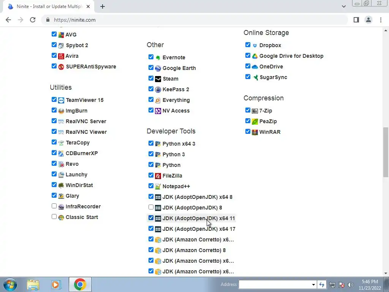Click the WinRAR books icon
The image size is (389, 292).
[255, 132]
